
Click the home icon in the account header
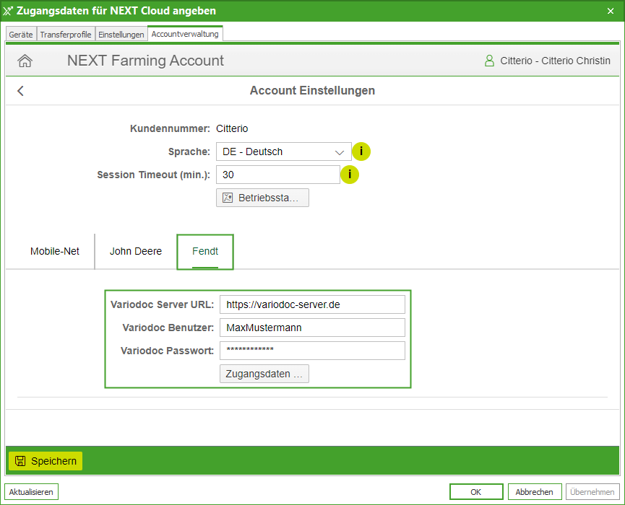point(25,61)
